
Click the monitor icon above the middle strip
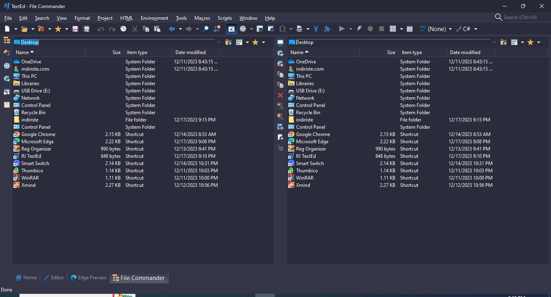280,42
